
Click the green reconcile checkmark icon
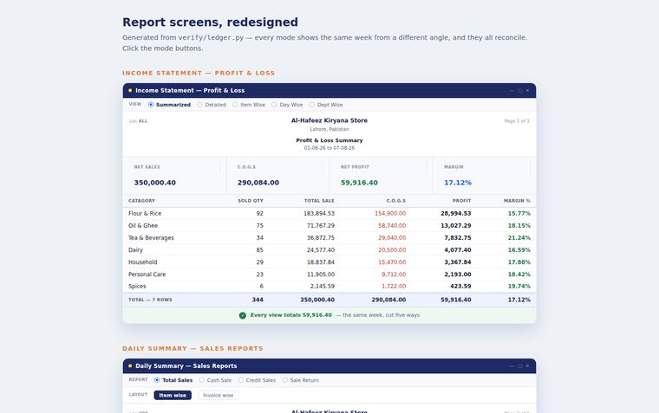tap(243, 315)
